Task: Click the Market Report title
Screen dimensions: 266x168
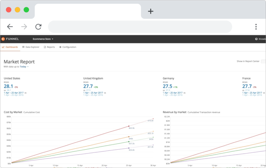Action: pyautogui.click(x=19, y=62)
